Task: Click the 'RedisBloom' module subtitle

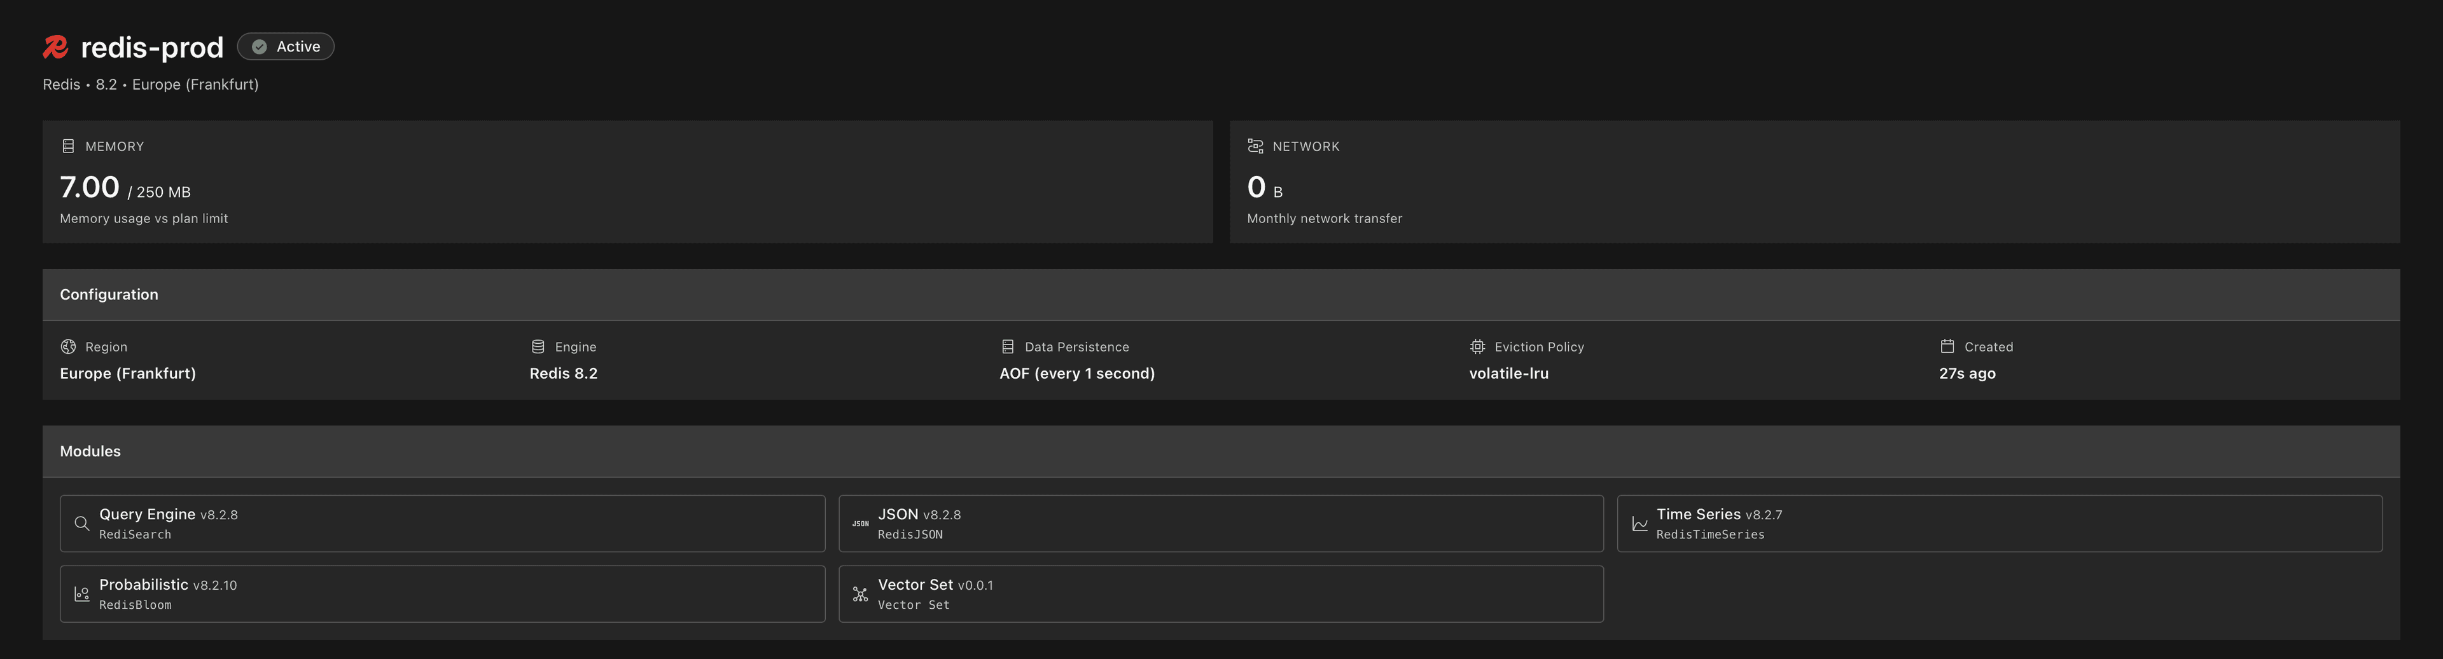Action: (136, 605)
